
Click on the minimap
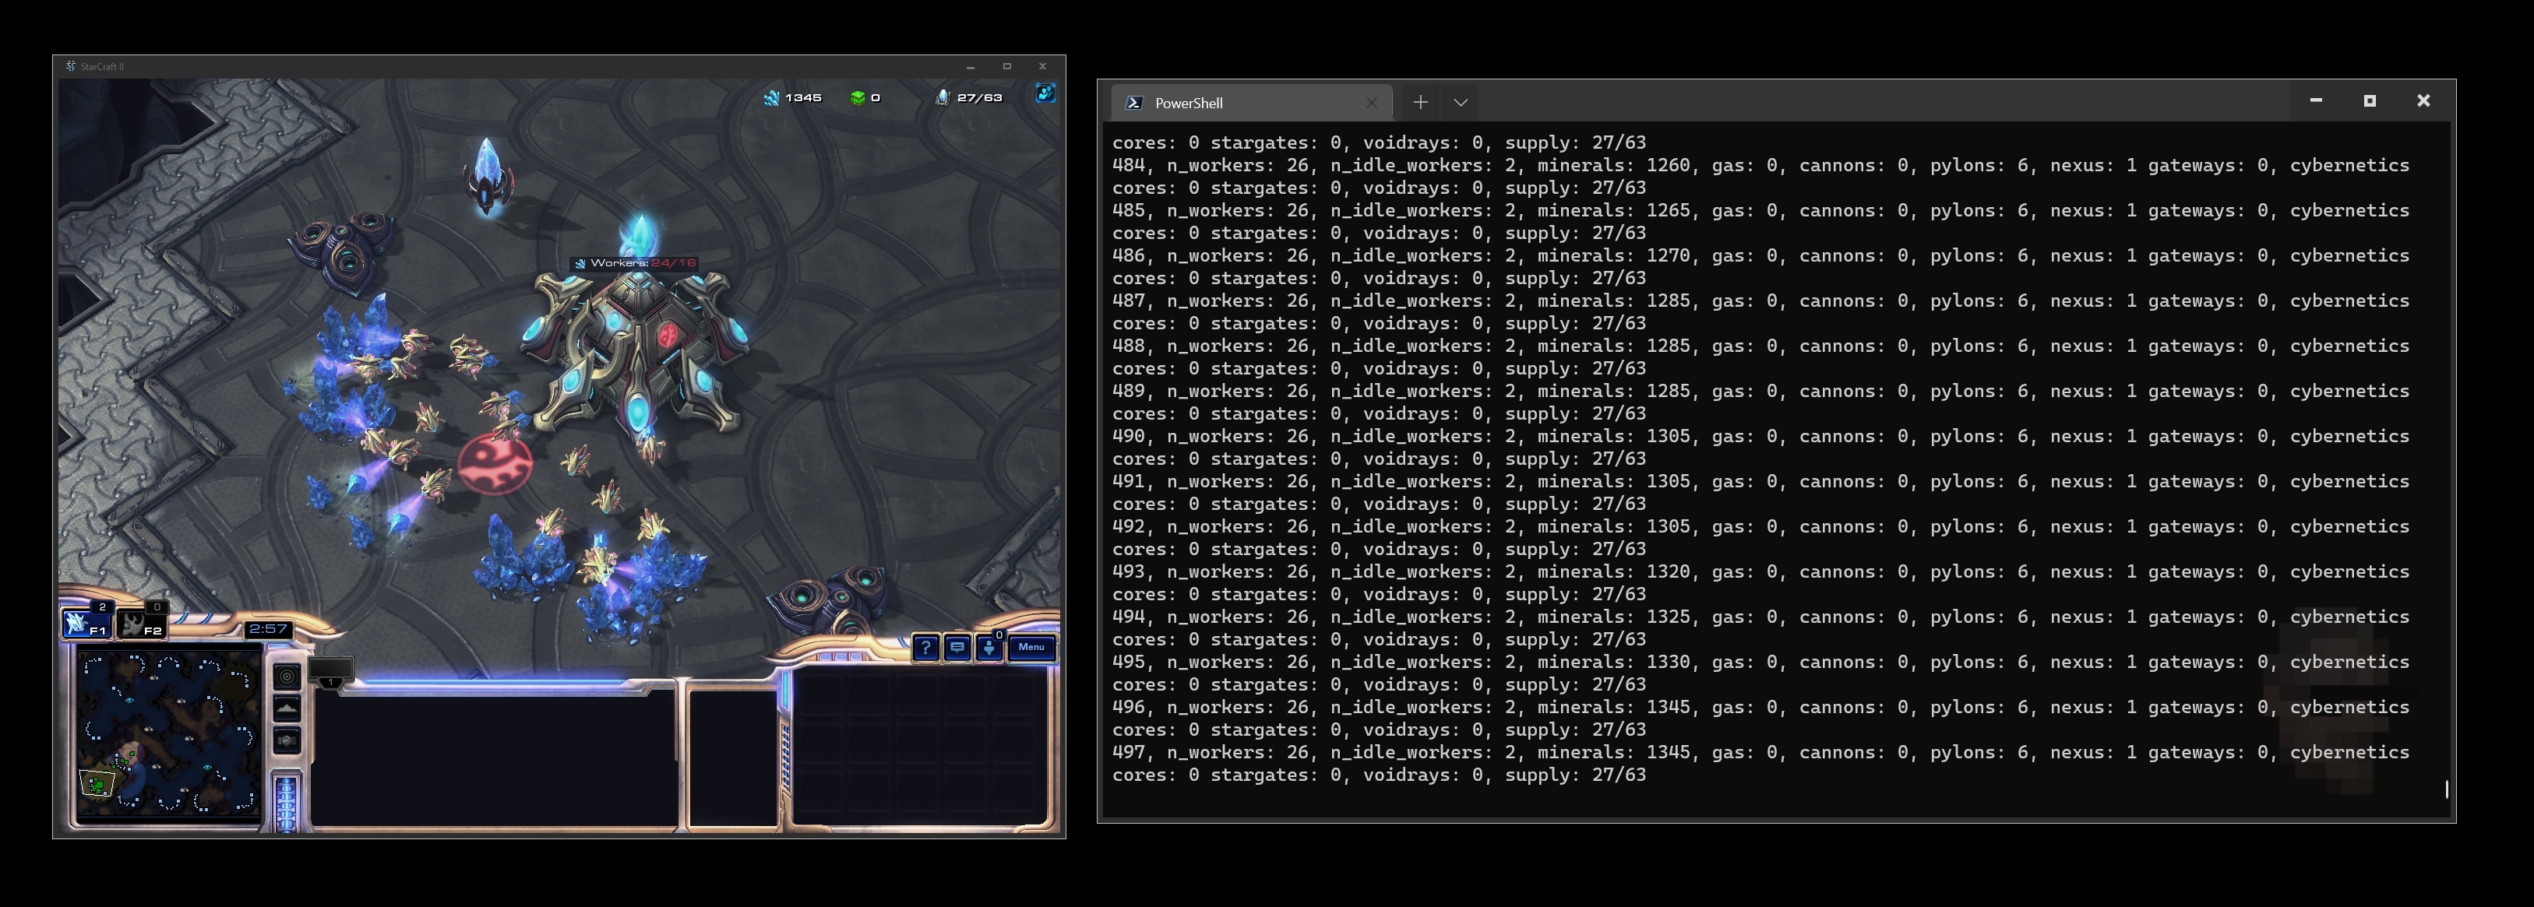[167, 732]
